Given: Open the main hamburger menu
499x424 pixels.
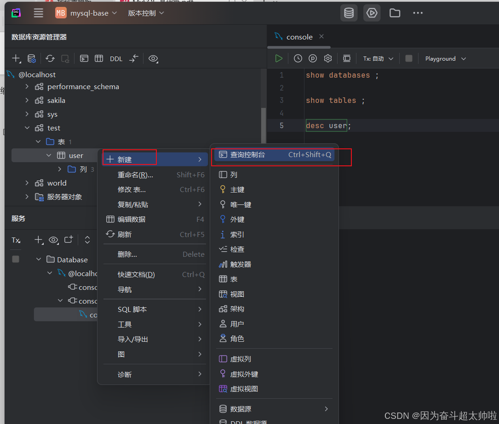Looking at the screenshot, I should click(39, 13).
